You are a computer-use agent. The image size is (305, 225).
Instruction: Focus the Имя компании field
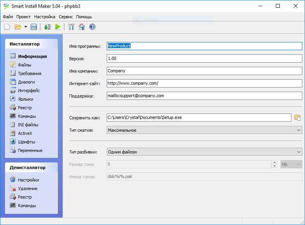pos(204,71)
